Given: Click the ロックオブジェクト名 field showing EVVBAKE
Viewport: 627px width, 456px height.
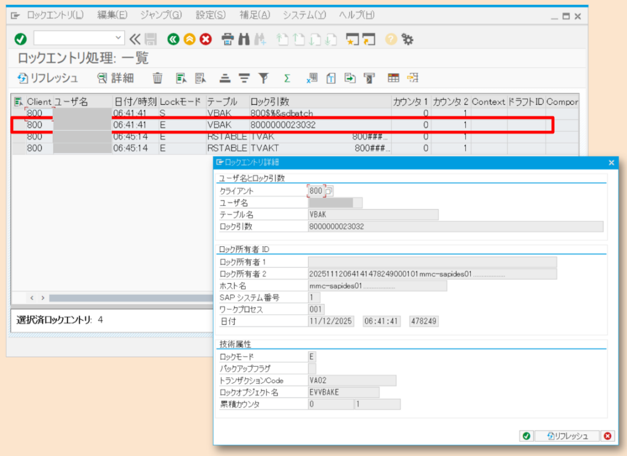Looking at the screenshot, I should [x=344, y=392].
